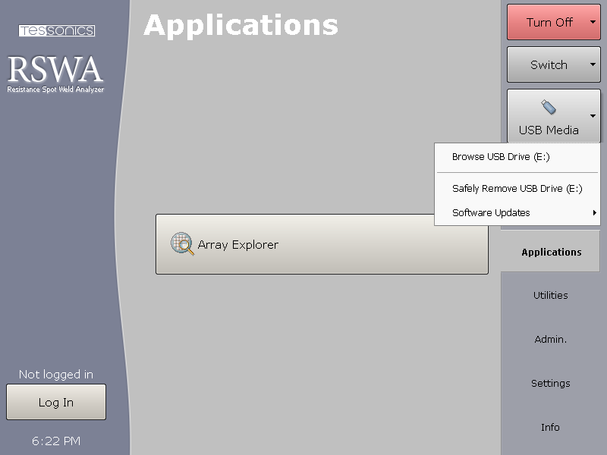
Task: Click the Array Explorer magnifier icon
Action: pyautogui.click(x=183, y=244)
